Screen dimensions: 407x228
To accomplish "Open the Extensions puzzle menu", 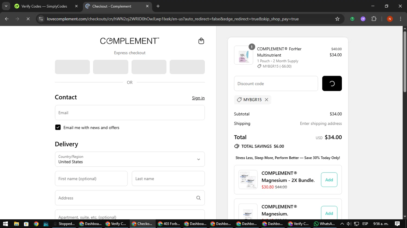I will coord(374,19).
